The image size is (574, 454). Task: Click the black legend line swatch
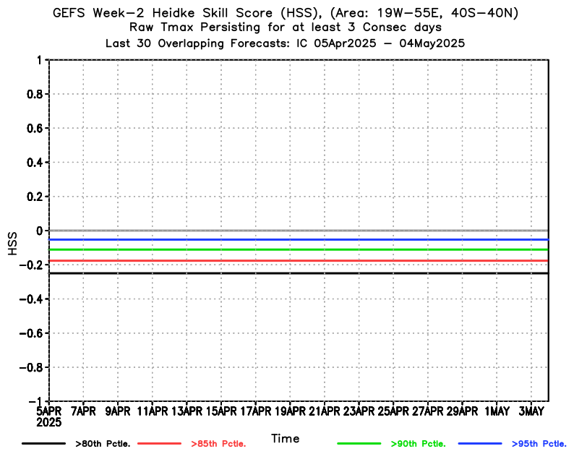tap(43, 443)
